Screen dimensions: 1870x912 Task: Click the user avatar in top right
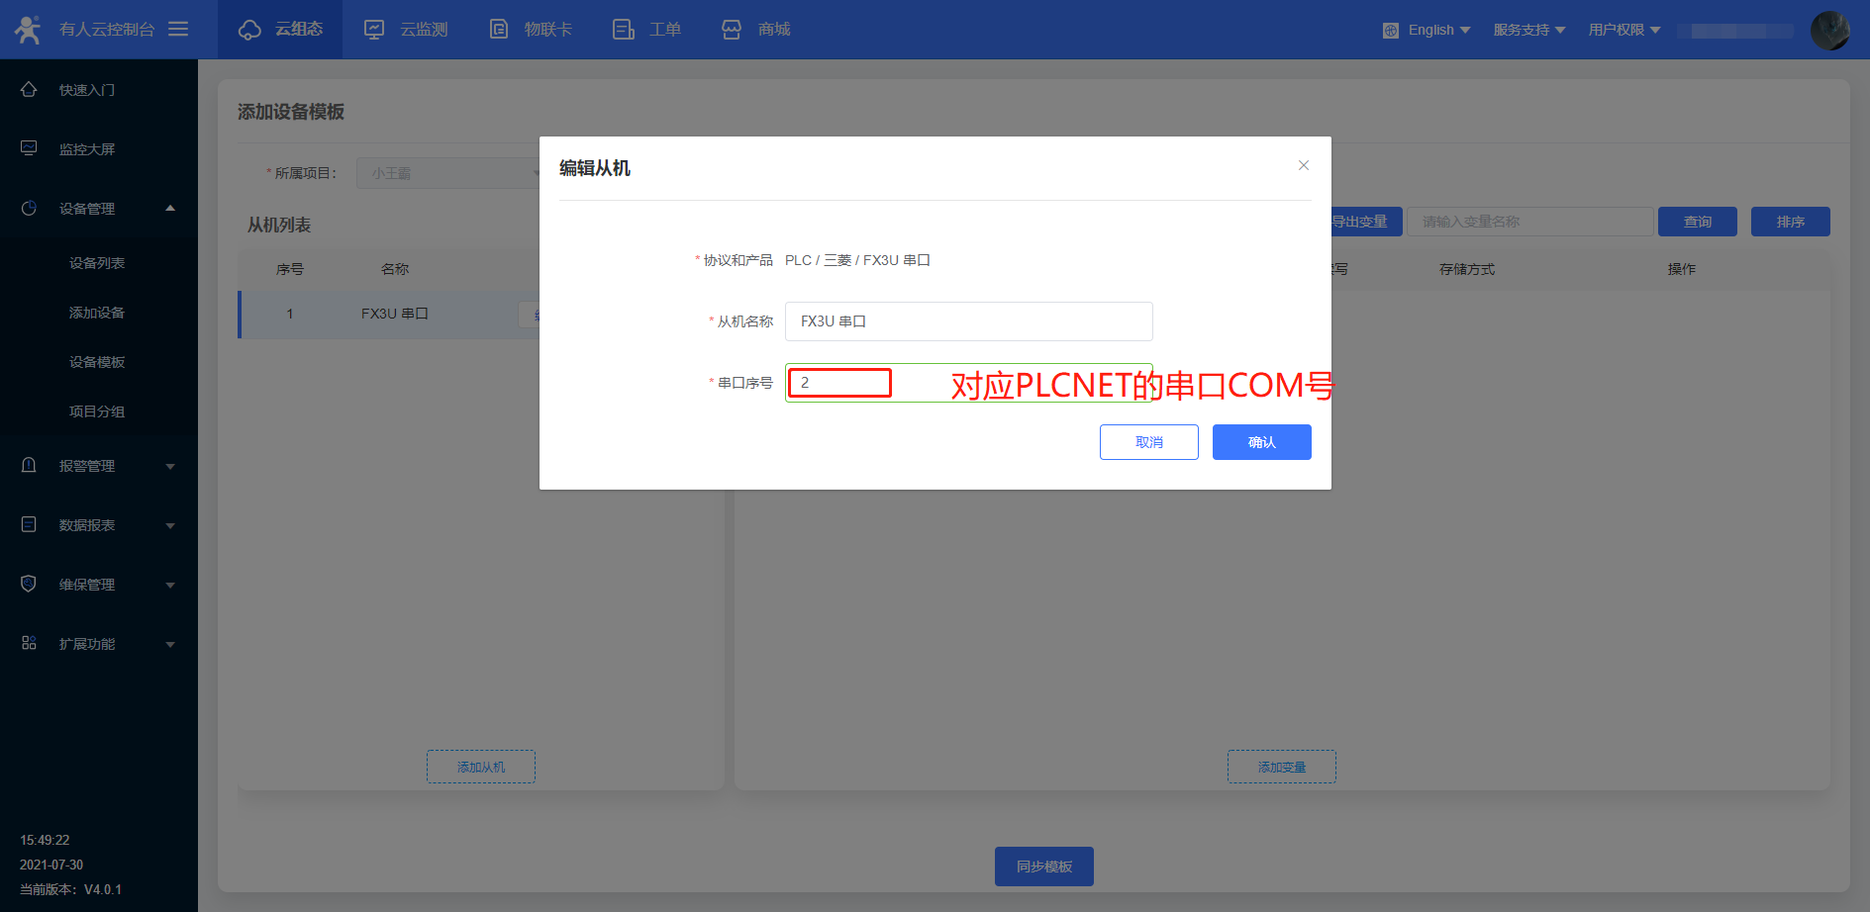1829,30
